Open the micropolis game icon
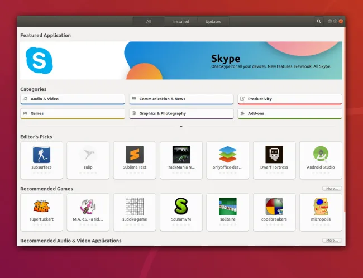The width and height of the screenshot is (363, 278). (321, 206)
